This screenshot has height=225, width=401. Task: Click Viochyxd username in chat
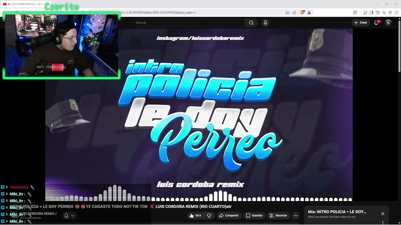18,187
